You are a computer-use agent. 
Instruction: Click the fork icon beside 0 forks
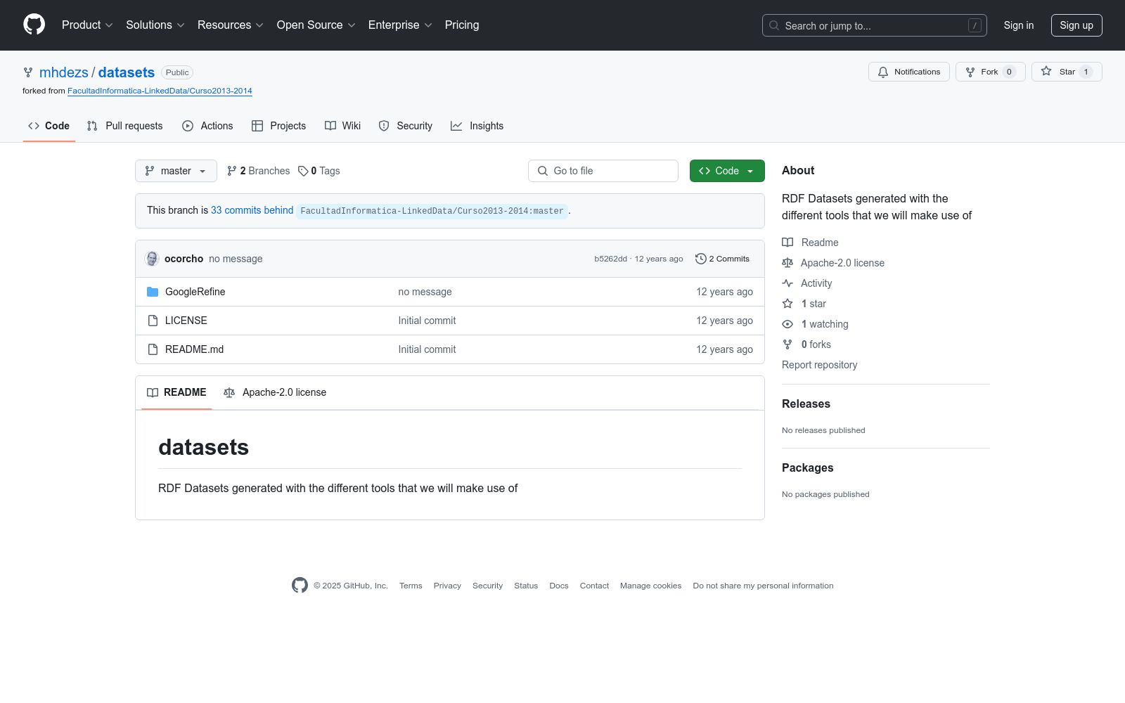point(787,344)
